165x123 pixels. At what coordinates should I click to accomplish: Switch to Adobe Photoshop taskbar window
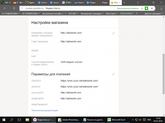tap(68, 120)
